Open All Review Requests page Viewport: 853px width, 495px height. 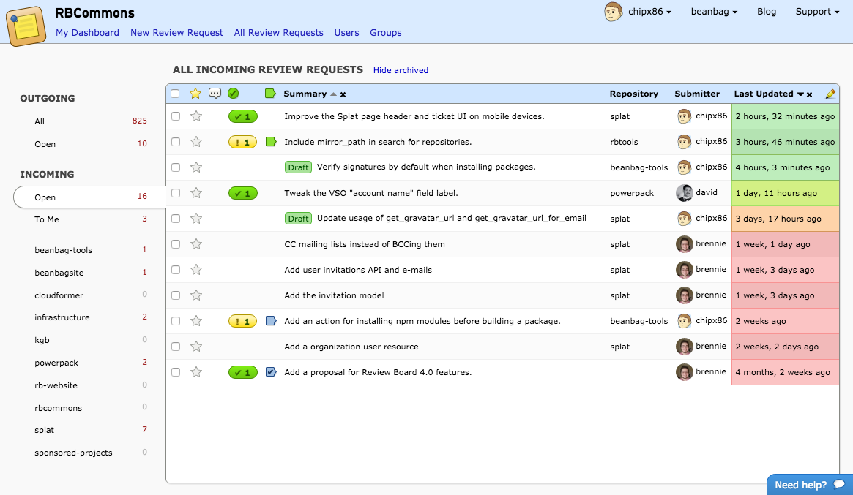[278, 33]
